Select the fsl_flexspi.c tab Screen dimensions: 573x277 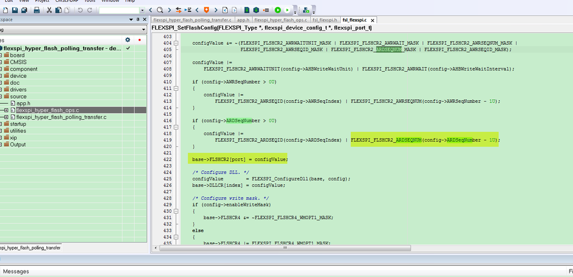point(358,20)
